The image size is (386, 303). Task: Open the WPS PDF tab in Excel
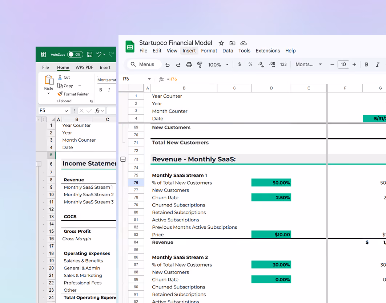84,67
